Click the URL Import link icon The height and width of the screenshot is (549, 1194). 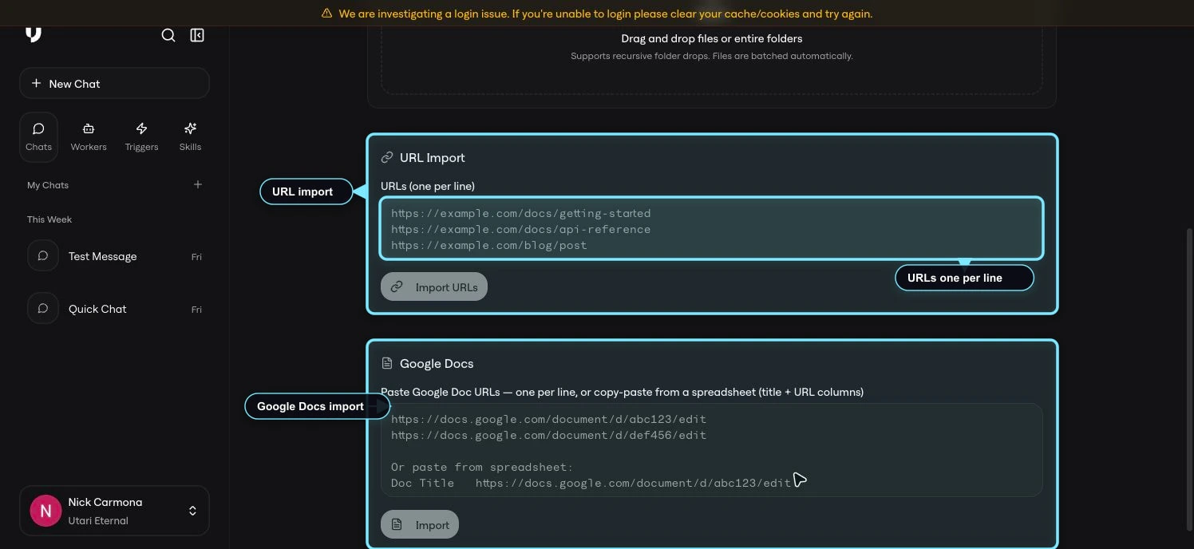pos(387,157)
